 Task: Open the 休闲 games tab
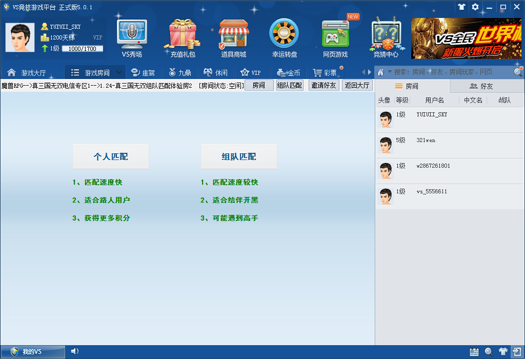tap(216, 72)
